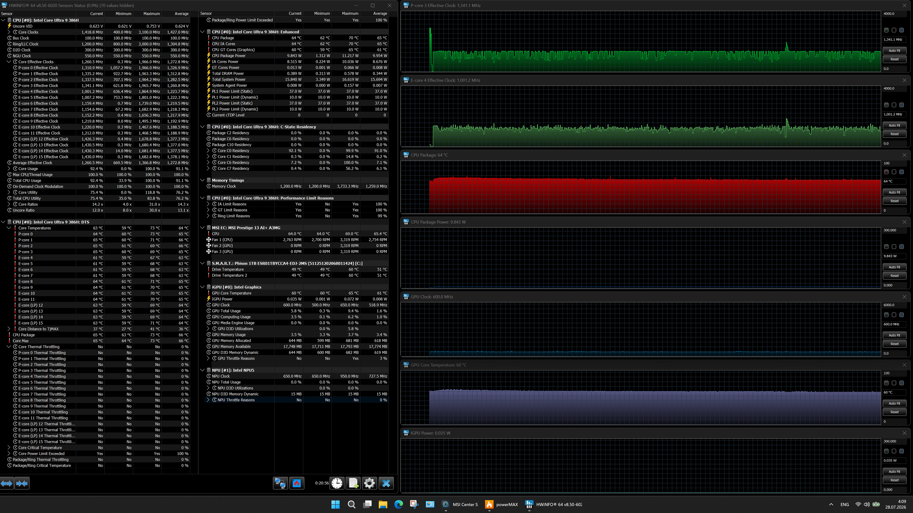The height and width of the screenshot is (513, 913).
Task: Toggle the blue square in GPU Clock graph
Action: tap(901, 315)
